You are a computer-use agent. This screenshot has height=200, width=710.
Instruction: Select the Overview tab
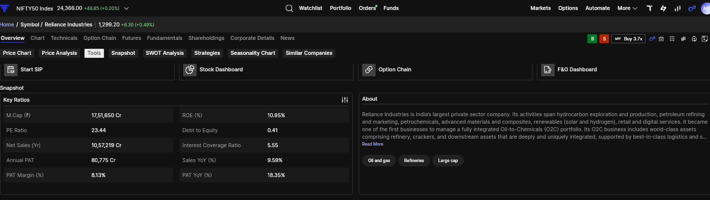(x=13, y=38)
